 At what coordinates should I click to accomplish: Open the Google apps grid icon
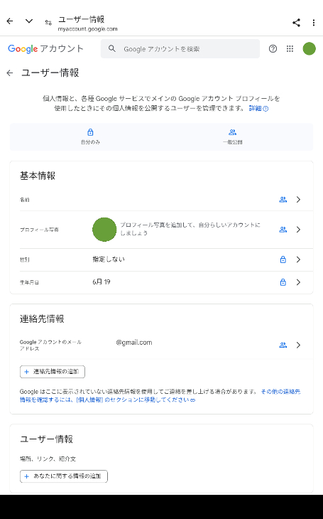pyautogui.click(x=290, y=48)
